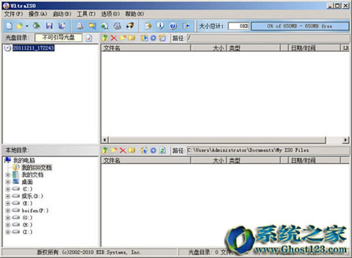Screen dimensions: 352x258
Task: Click the New file toolbar icon
Action: [x=9, y=26]
